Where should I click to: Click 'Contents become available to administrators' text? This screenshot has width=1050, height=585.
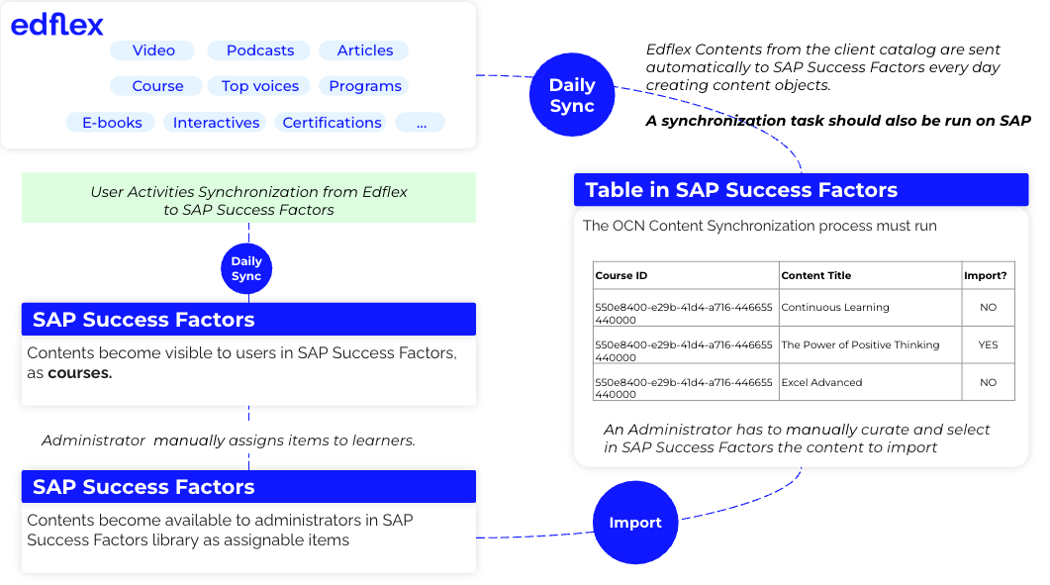coord(221,530)
